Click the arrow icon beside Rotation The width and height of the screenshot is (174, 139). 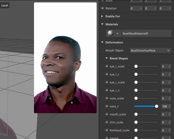coord(102,8)
